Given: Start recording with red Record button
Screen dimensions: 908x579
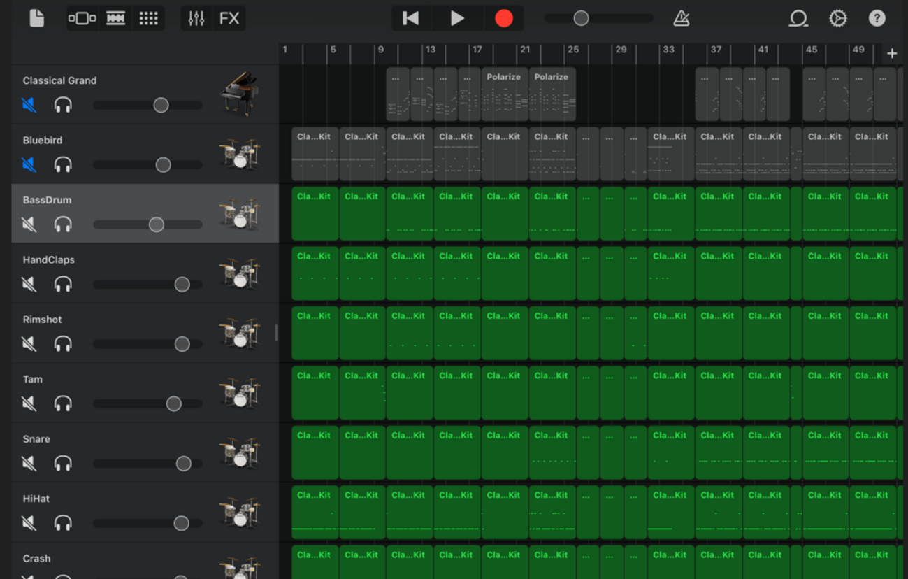Looking at the screenshot, I should pos(503,18).
